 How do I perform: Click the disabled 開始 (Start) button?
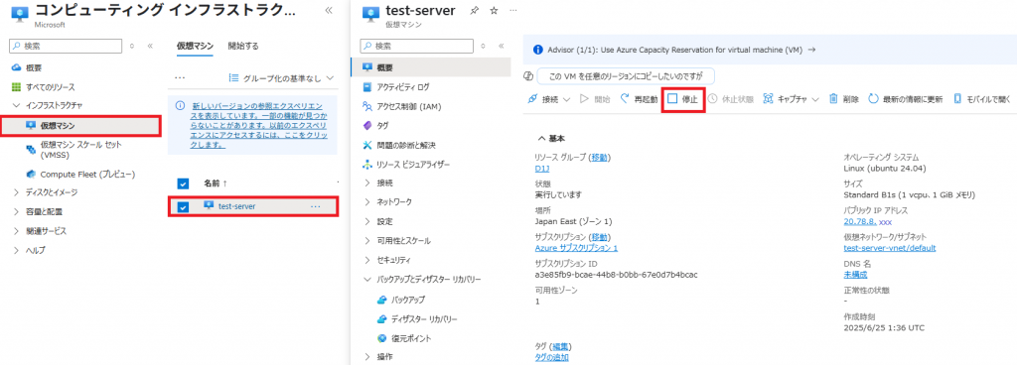[595, 99]
